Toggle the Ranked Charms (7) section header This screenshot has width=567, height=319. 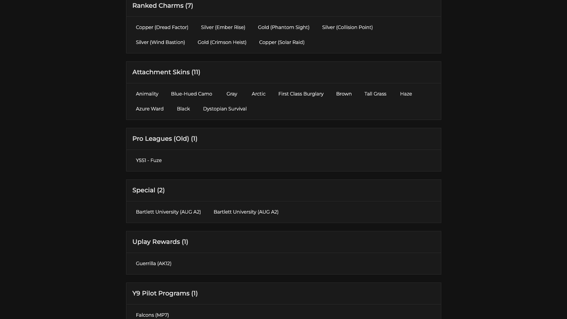pyautogui.click(x=283, y=6)
